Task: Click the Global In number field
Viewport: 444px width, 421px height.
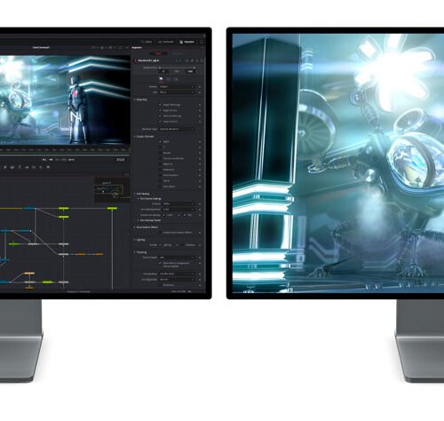Action: pyautogui.click(x=163, y=72)
